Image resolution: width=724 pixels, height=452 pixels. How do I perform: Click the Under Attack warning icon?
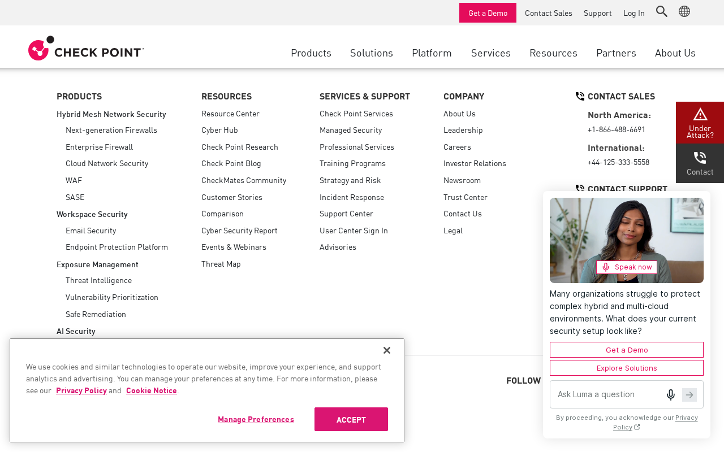(x=700, y=114)
